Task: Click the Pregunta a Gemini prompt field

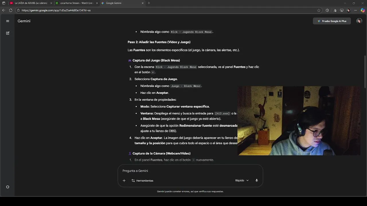Action: pos(190,171)
